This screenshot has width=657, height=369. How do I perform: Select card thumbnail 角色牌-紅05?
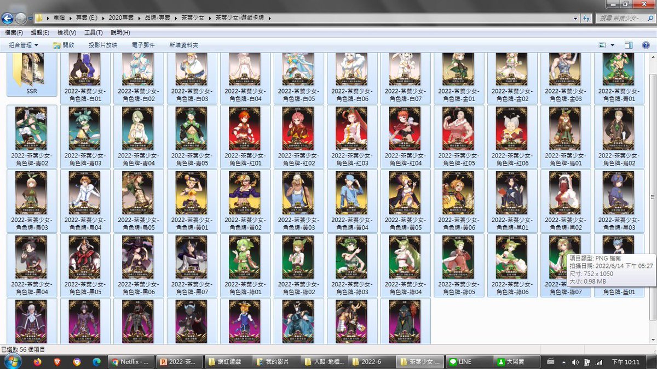(x=458, y=128)
